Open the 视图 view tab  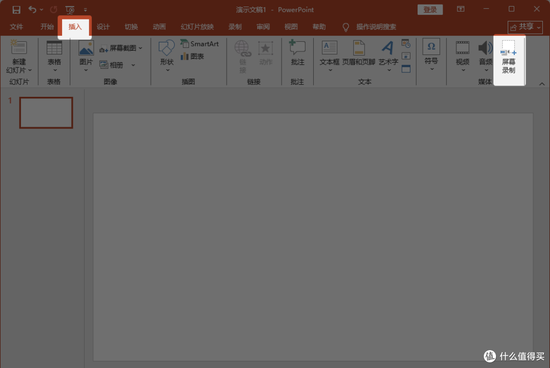pyautogui.click(x=291, y=27)
